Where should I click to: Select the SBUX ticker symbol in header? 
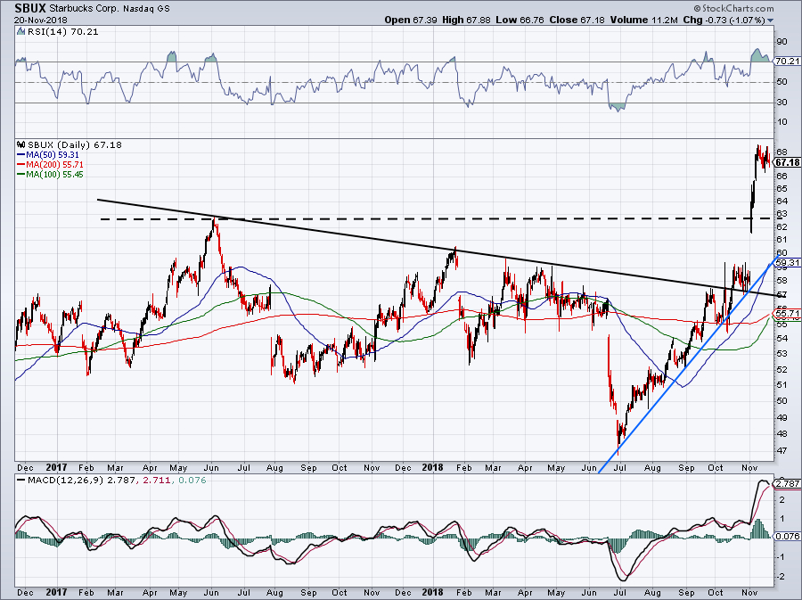click(x=30, y=8)
